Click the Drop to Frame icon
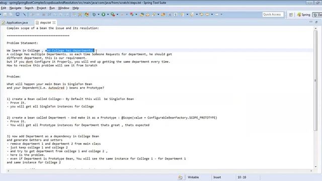The image size is (322, 181). click(x=74, y=15)
